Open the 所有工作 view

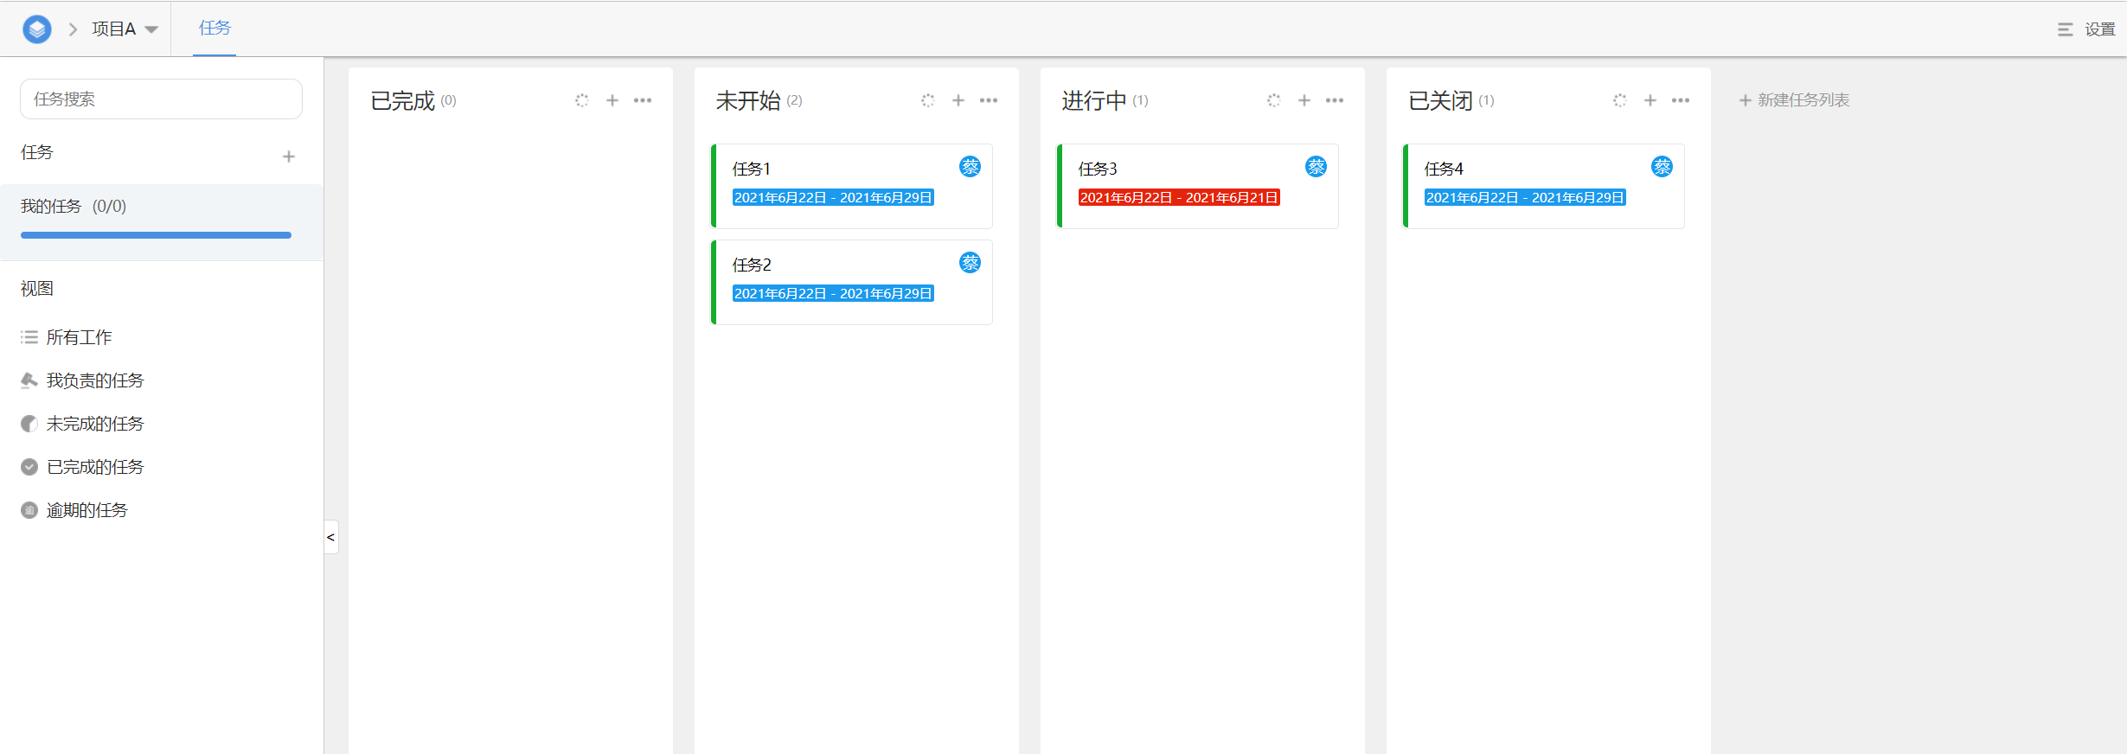pyautogui.click(x=79, y=337)
